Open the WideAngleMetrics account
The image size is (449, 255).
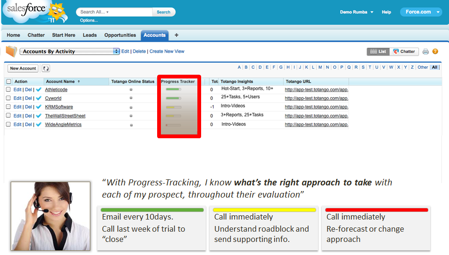pyautogui.click(x=63, y=124)
